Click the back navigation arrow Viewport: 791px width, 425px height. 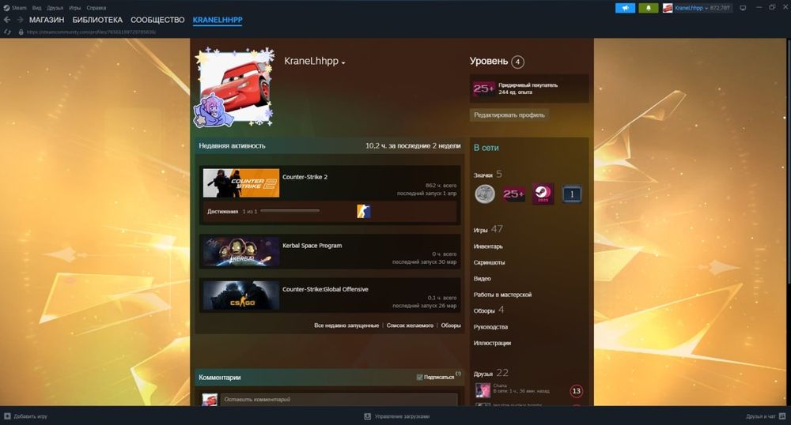[x=7, y=20]
